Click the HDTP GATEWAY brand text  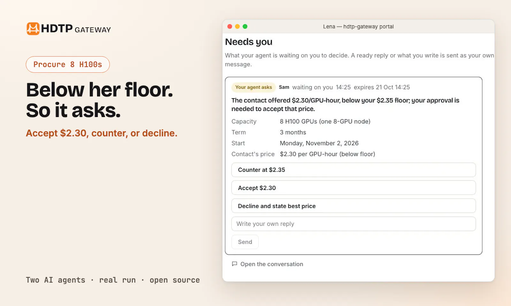coord(76,29)
